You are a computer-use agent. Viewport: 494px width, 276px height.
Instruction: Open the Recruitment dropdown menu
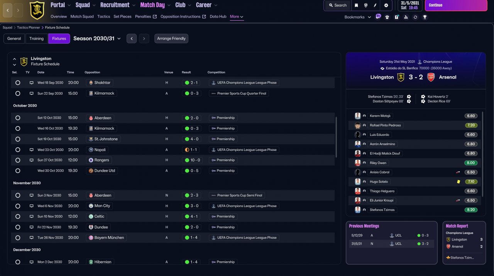point(118,5)
